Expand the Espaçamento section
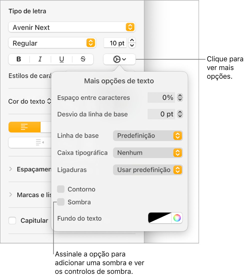The image size is (246, 277). click(x=11, y=169)
